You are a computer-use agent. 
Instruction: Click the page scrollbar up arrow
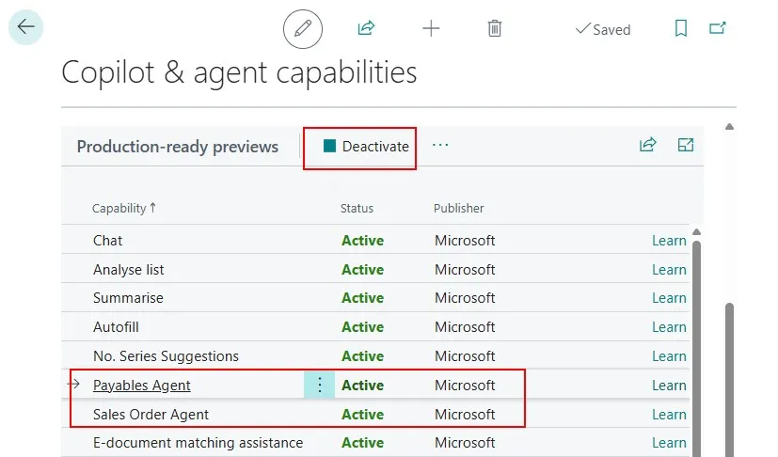click(x=729, y=127)
